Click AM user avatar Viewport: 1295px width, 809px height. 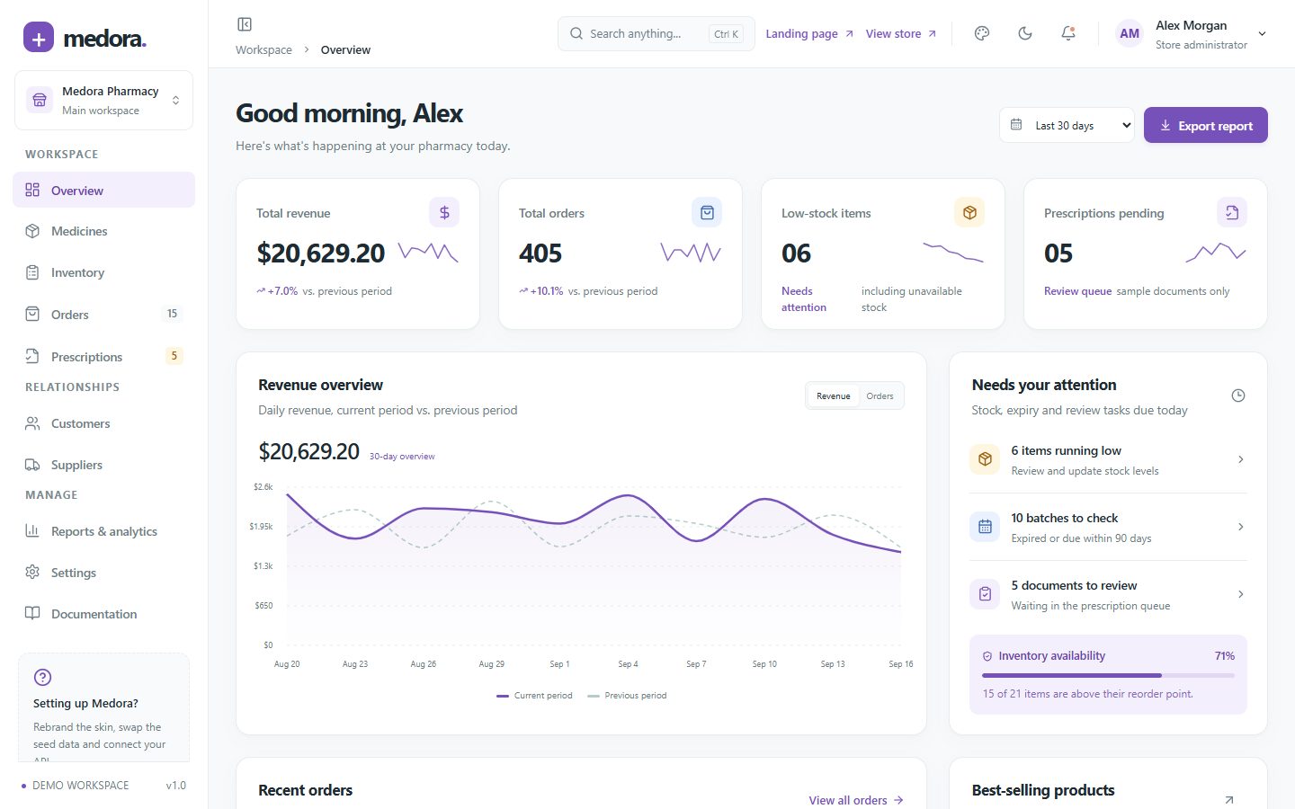[x=1130, y=34]
